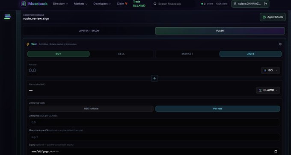Open the Agent & tools button
291x155 pixels.
pos(273,17)
